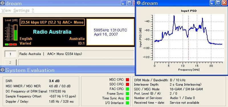Viewport: 228px width, 107px height.
Task: Maximize the main dream window
Action: [129, 3]
